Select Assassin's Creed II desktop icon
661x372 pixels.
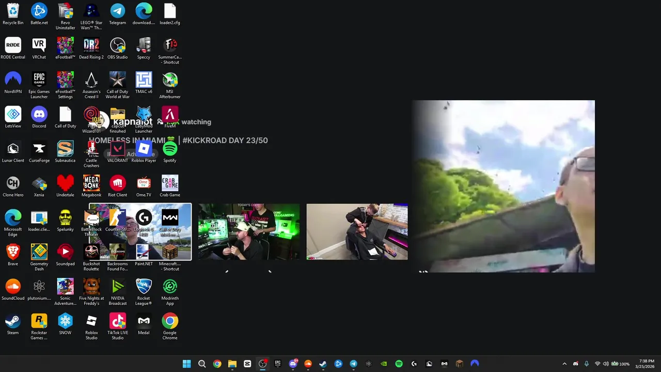(91, 86)
